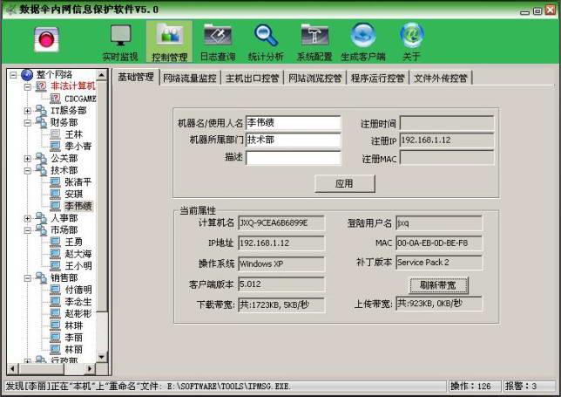Expand the 人事部 tree node
Image resolution: width=561 pixels, height=397 pixels.
coord(28,218)
